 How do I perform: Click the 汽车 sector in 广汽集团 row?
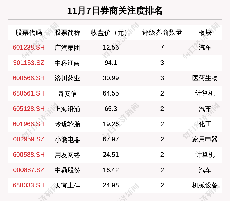205,48
